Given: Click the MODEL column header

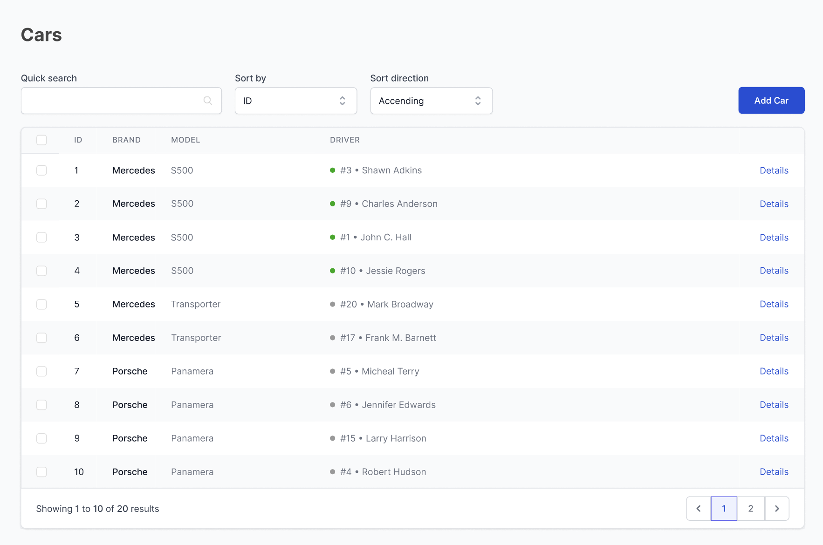Looking at the screenshot, I should point(185,140).
